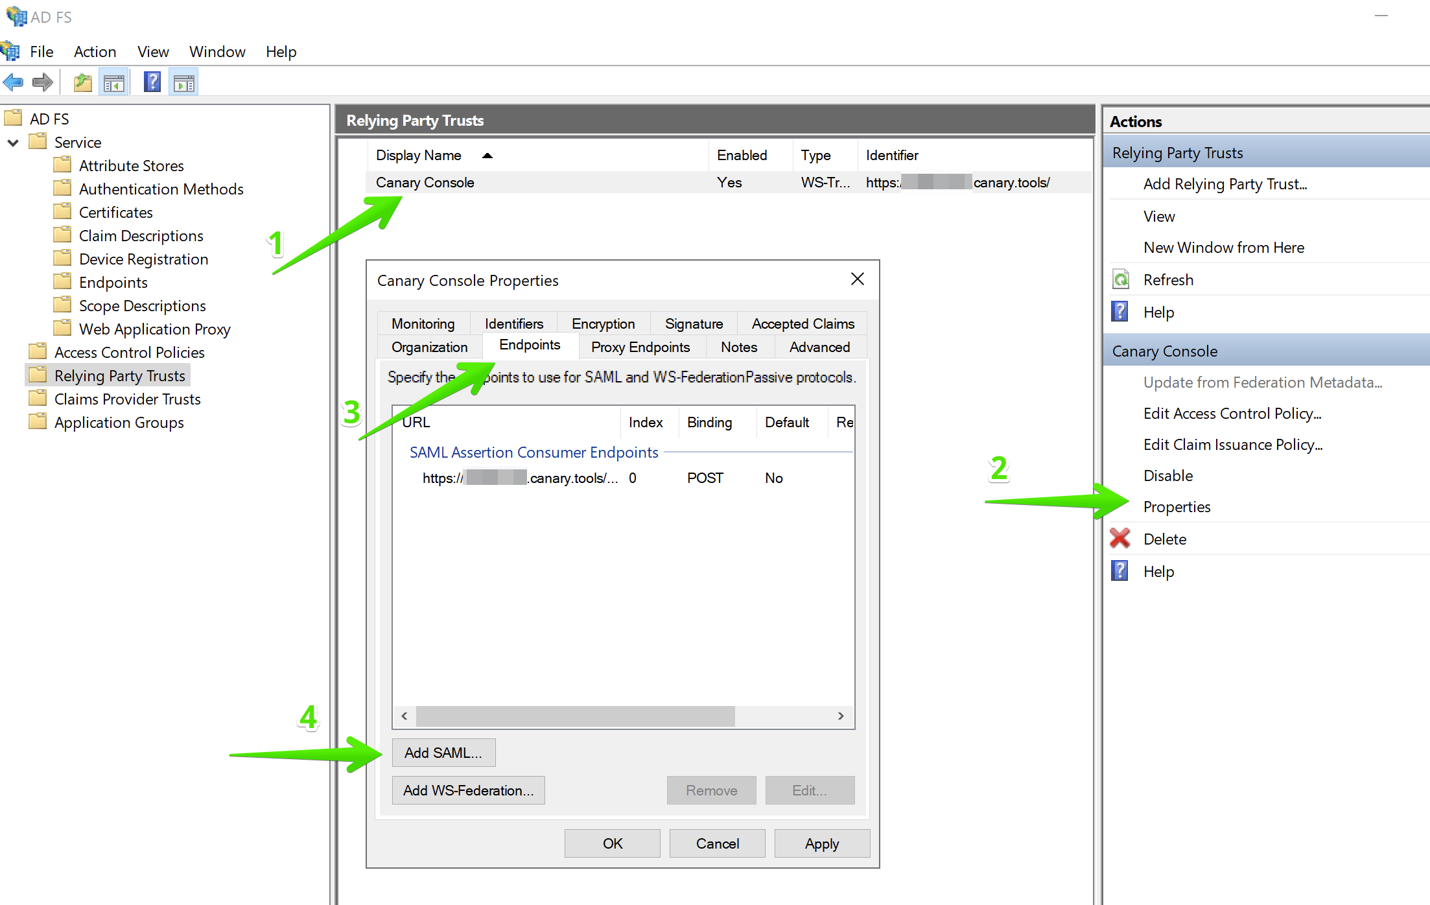Switch to the Proxy Endpoints tab
The width and height of the screenshot is (1430, 905).
640,347
